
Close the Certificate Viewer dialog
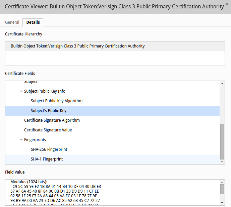tap(227, 4)
